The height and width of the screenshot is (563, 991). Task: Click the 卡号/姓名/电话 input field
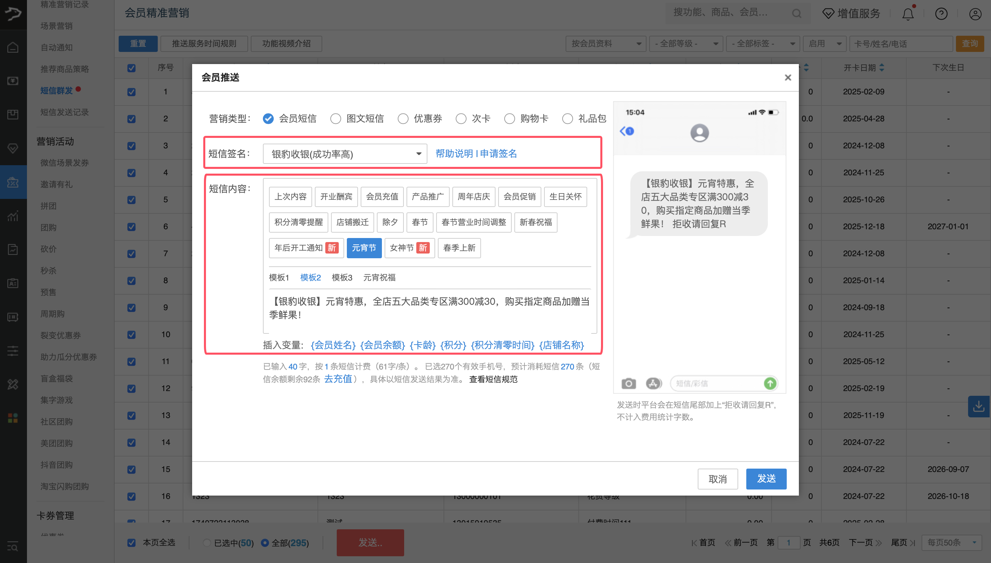click(x=901, y=44)
